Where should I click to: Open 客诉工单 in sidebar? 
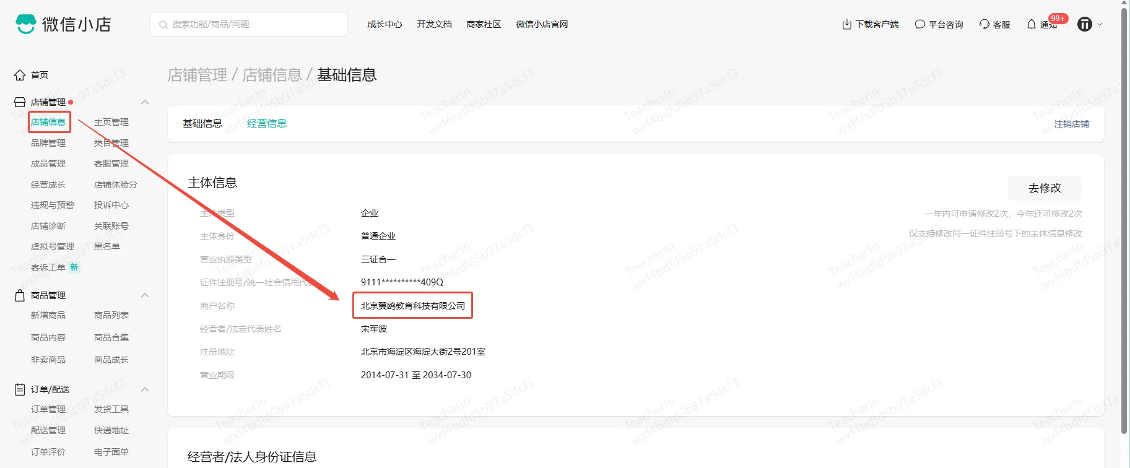[48, 267]
